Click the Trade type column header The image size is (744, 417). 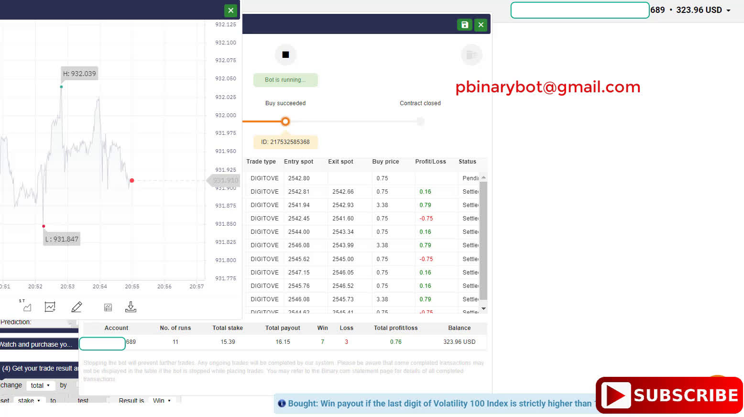pos(262,162)
